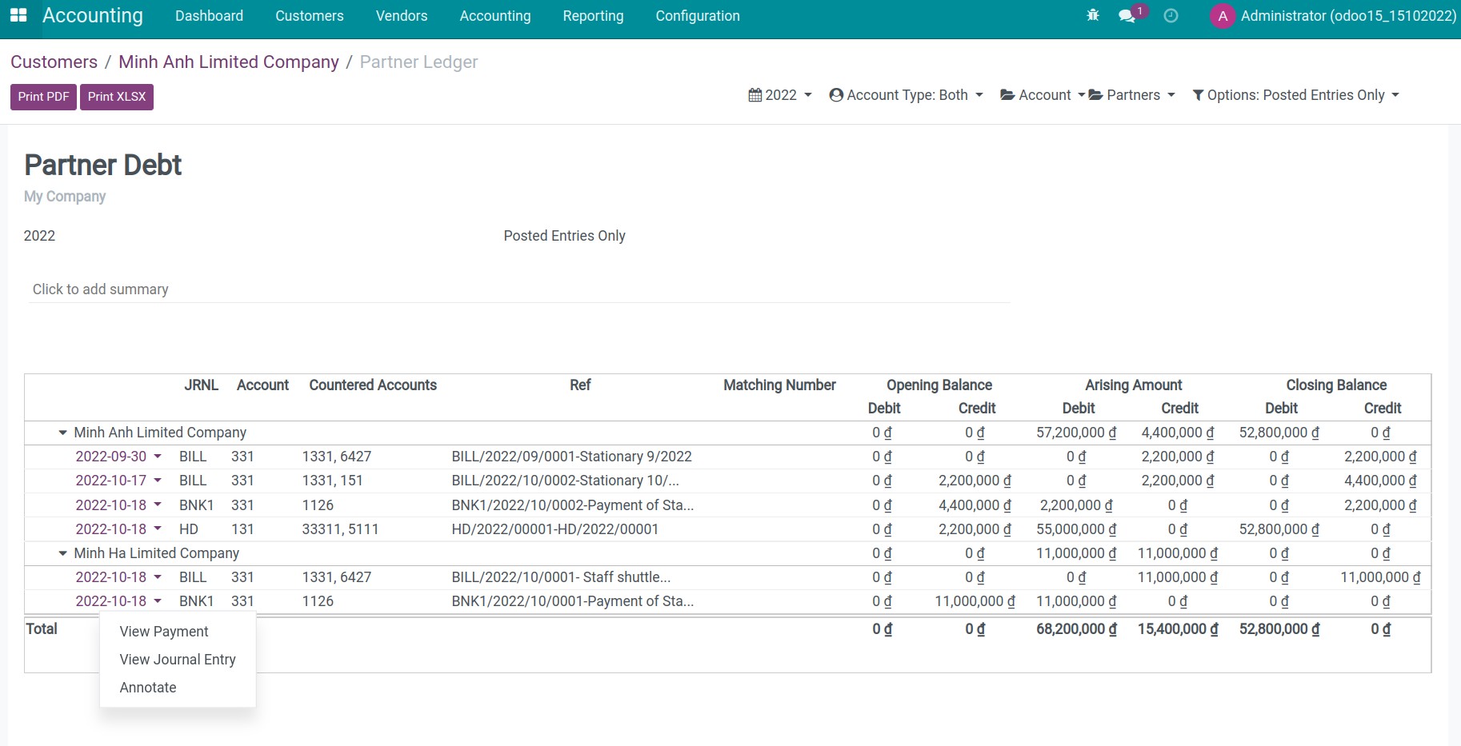
Task: Open the Partners filter dropdown
Action: (x=1132, y=94)
